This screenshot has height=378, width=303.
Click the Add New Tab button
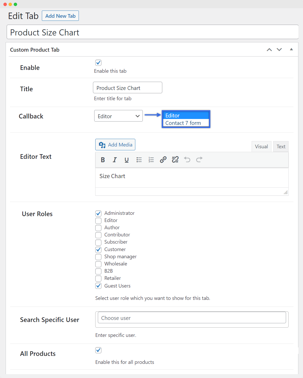60,16
